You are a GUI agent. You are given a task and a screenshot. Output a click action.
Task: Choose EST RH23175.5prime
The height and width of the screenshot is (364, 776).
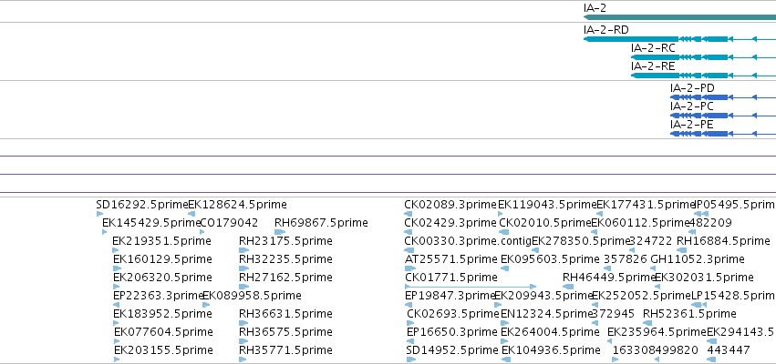[285, 241]
